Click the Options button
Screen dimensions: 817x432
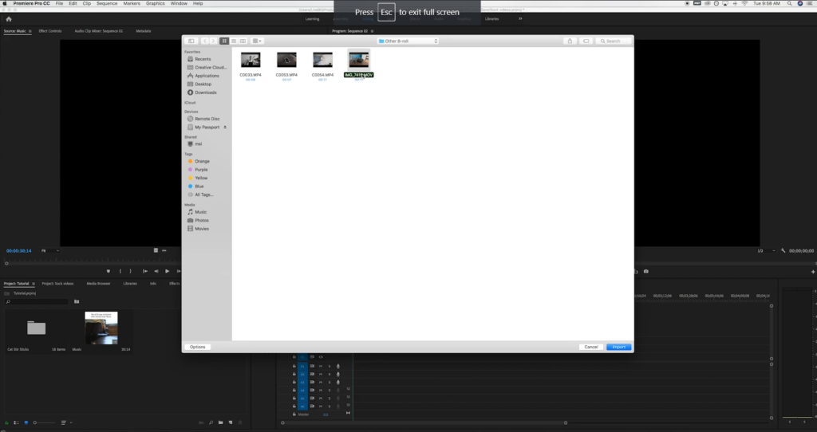coord(198,347)
